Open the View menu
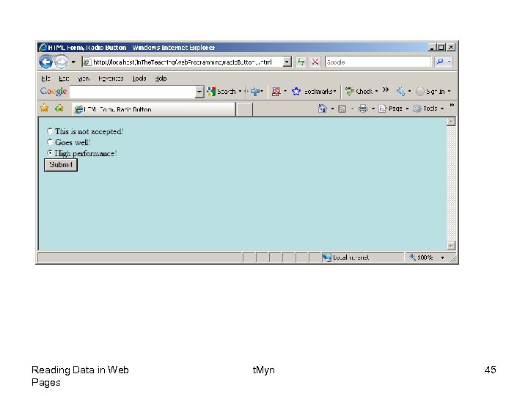Image resolution: width=528 pixels, height=396 pixels. (x=84, y=78)
